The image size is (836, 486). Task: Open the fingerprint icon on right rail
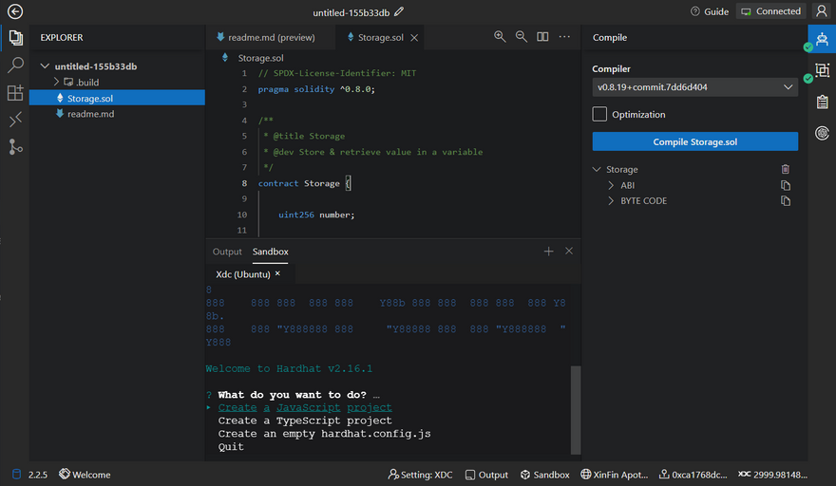pos(822,133)
